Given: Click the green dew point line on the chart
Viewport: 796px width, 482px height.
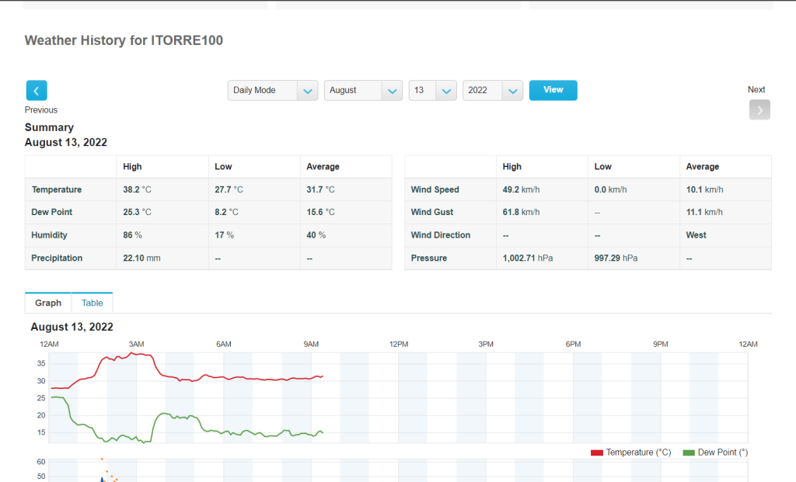Looking at the screenshot, I should tap(162, 414).
